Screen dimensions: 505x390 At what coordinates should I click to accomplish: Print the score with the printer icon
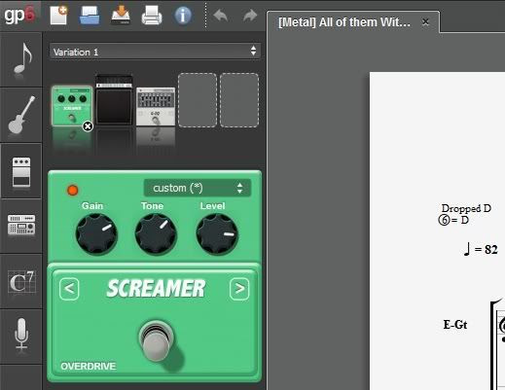point(152,16)
